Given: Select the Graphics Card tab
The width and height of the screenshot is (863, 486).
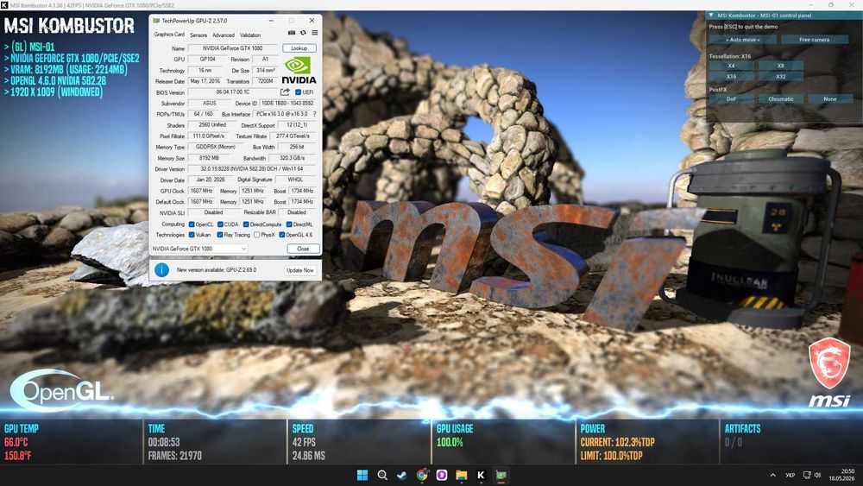Looking at the screenshot, I should pyautogui.click(x=169, y=35).
